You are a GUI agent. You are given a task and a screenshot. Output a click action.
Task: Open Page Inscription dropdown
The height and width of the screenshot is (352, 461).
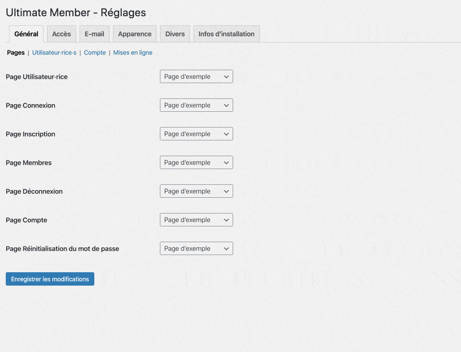196,134
